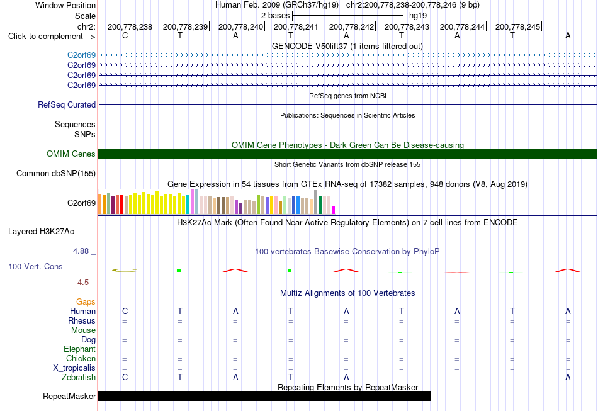Click the 'Common dbSNP(155)' track label

(56, 174)
